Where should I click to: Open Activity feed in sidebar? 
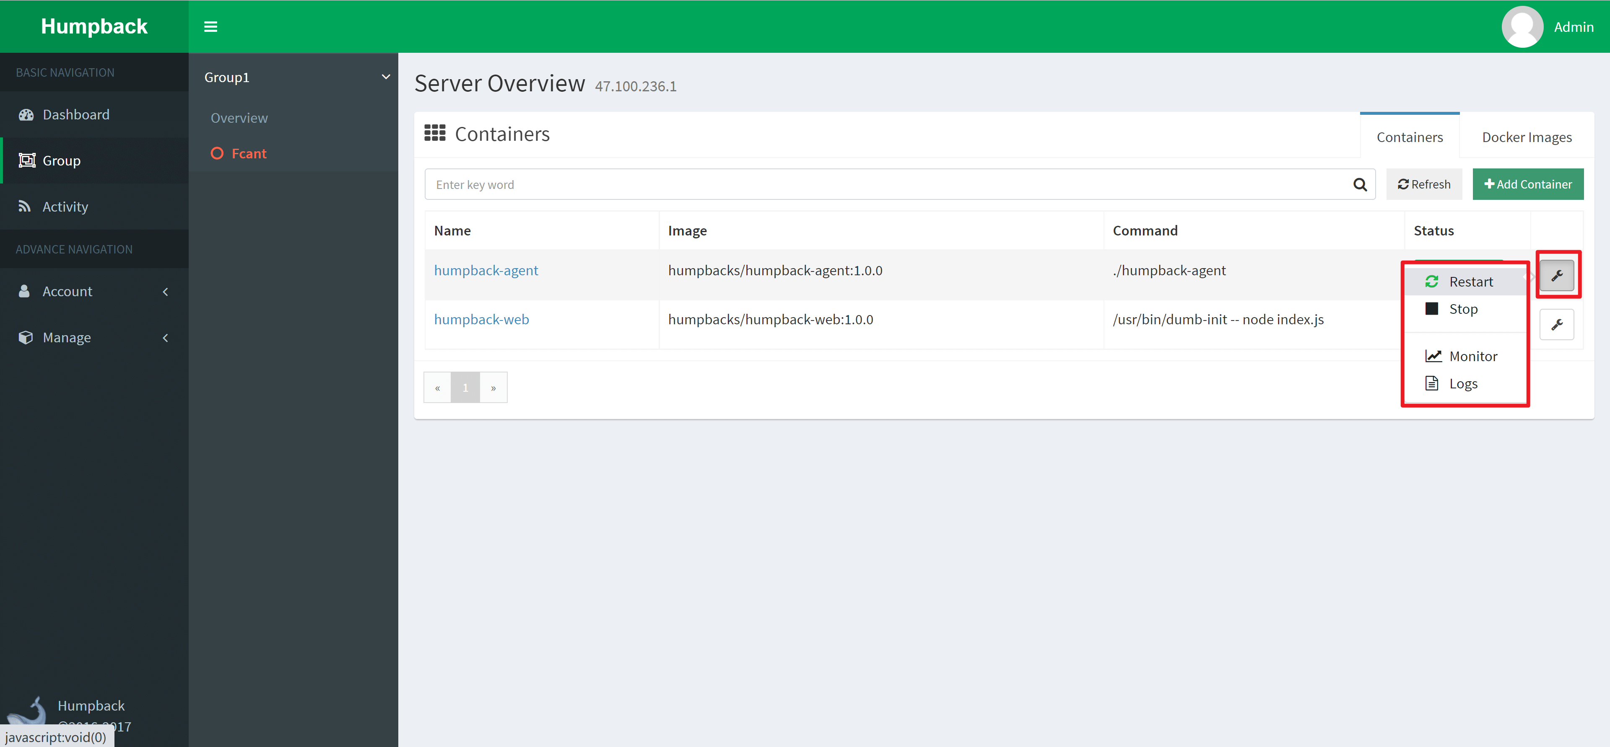(65, 207)
